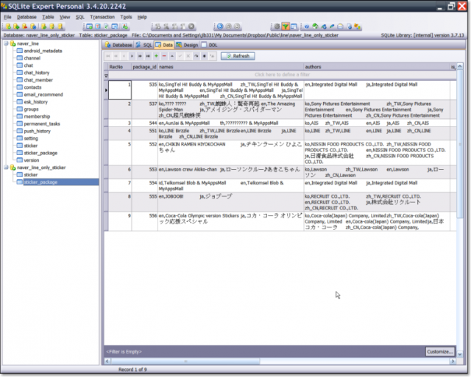Click the envelope email icon in toolbar

(340, 26)
